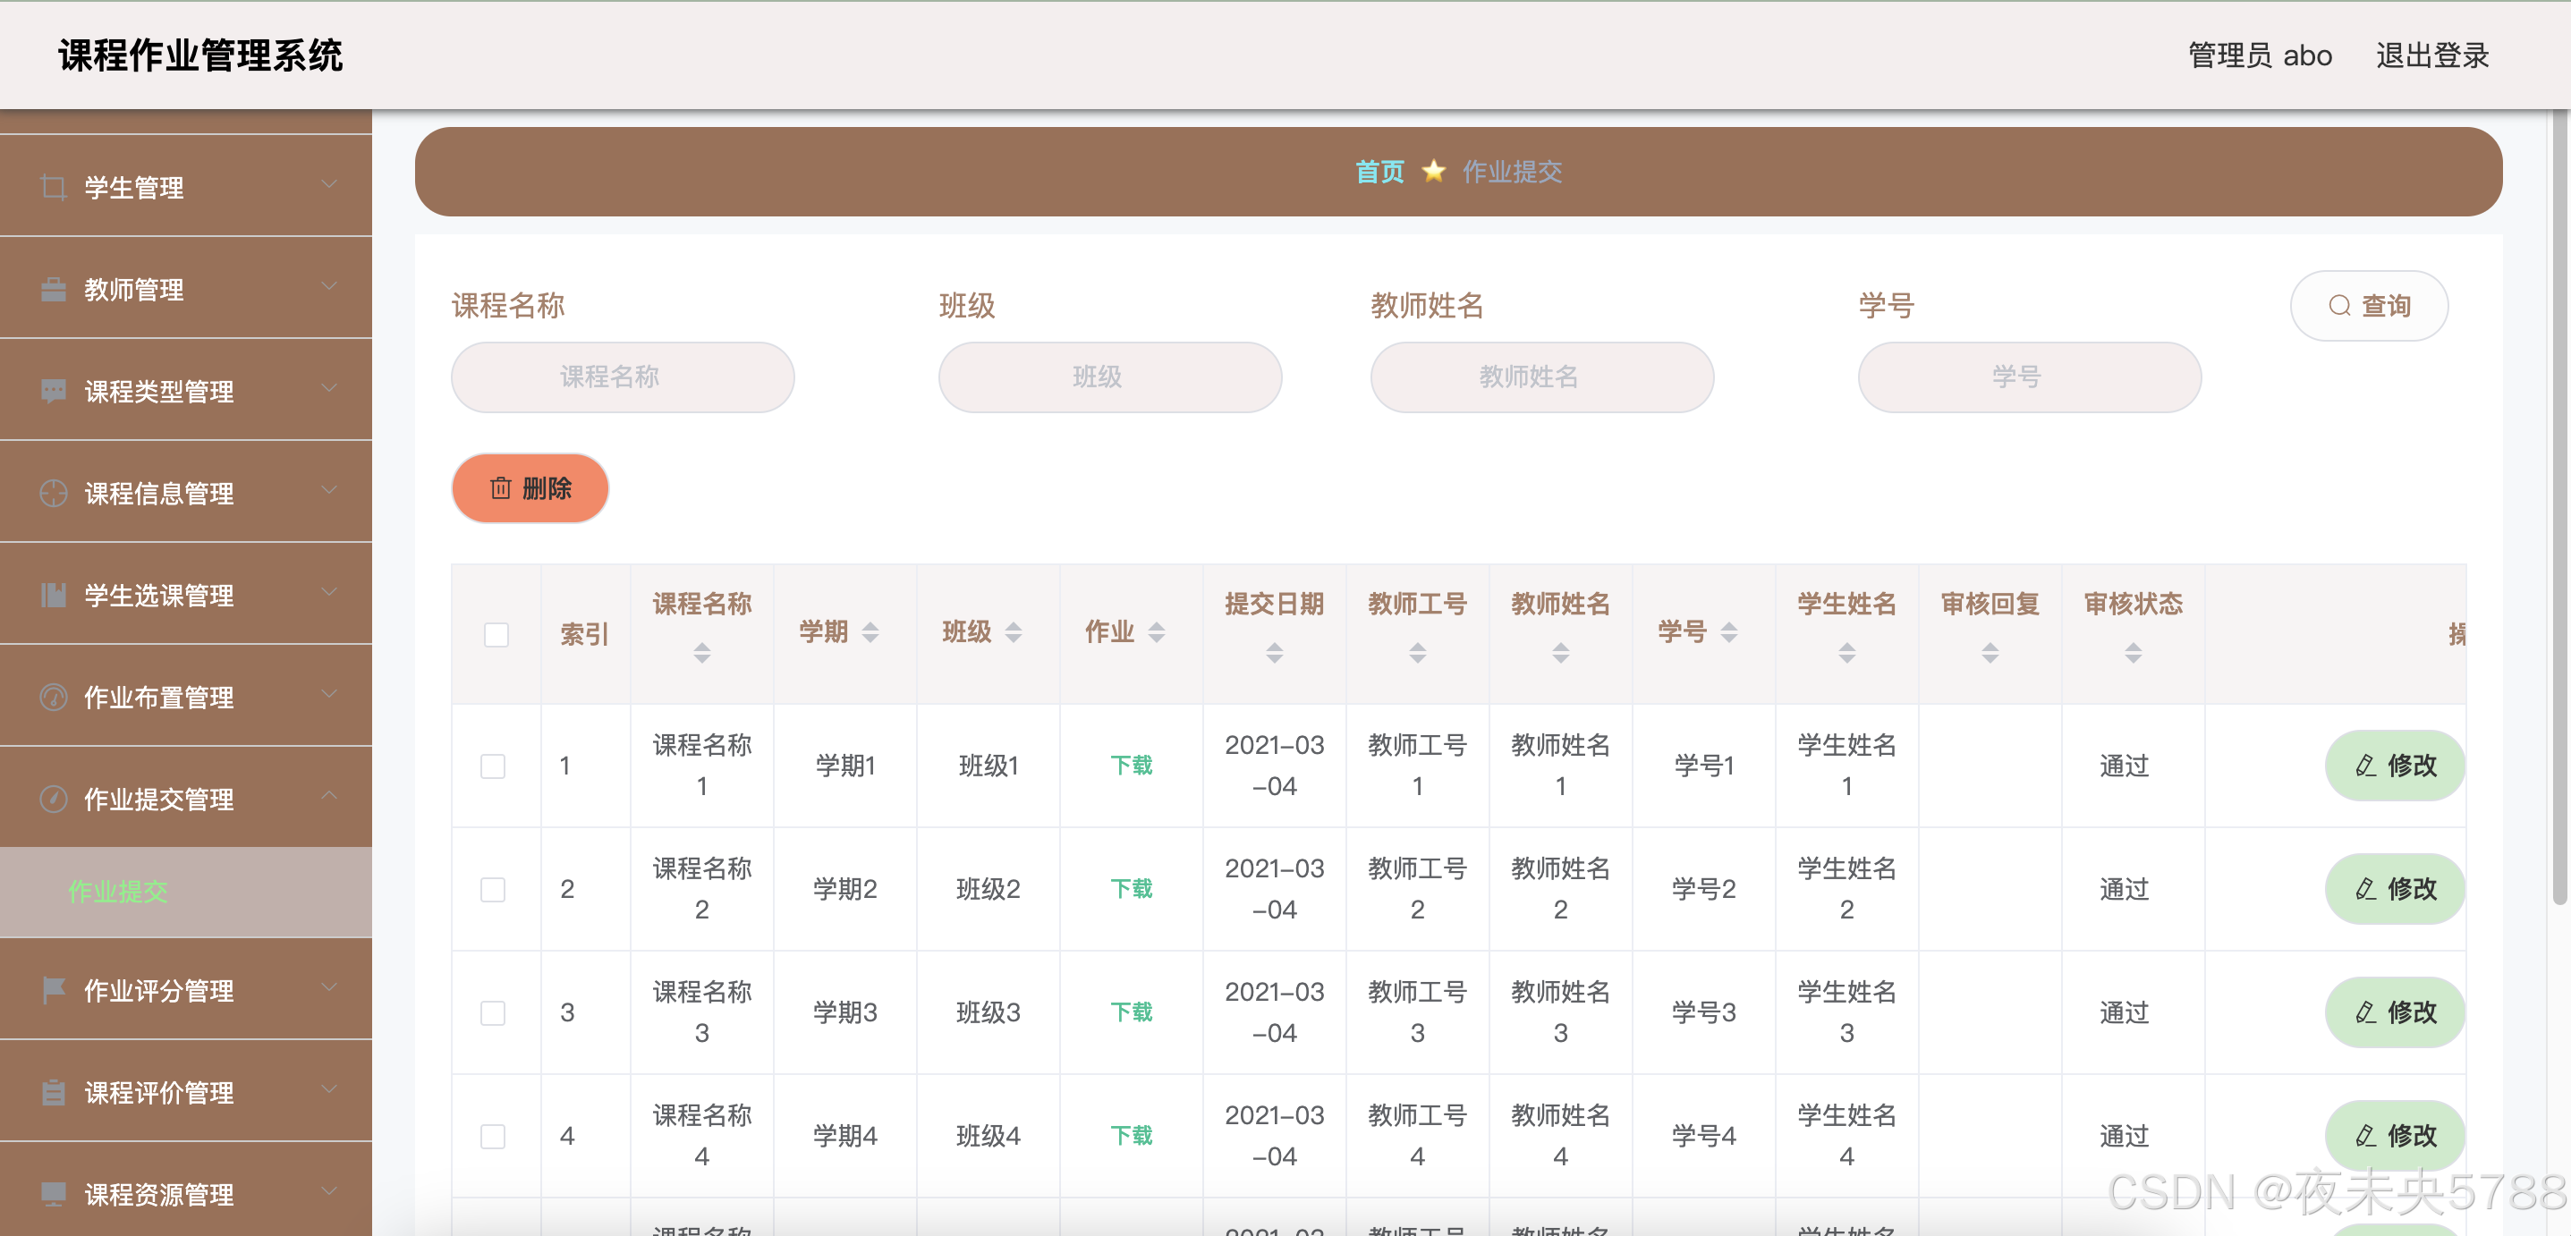This screenshot has width=2571, height=1236.
Task: Click the clipboard icon beside 课程评价管理
Action: 53,1092
